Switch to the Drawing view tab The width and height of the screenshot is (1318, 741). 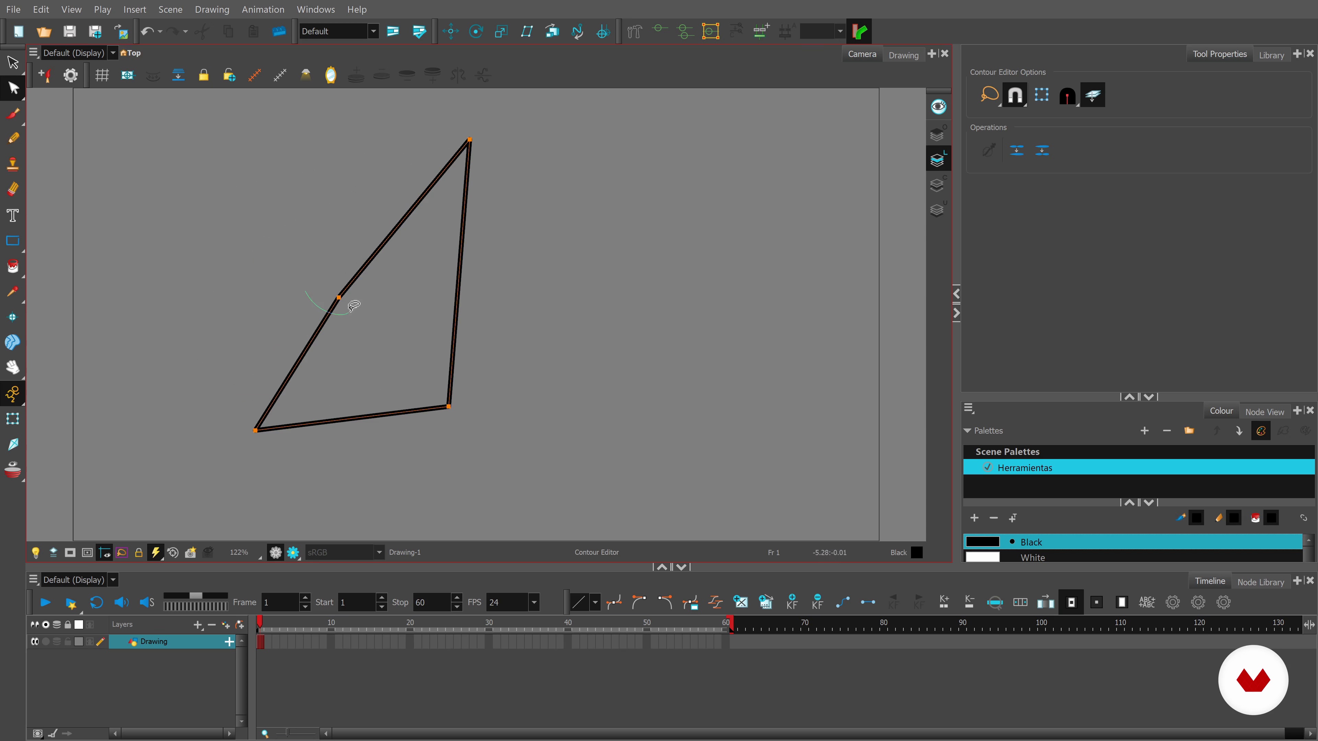903,55
